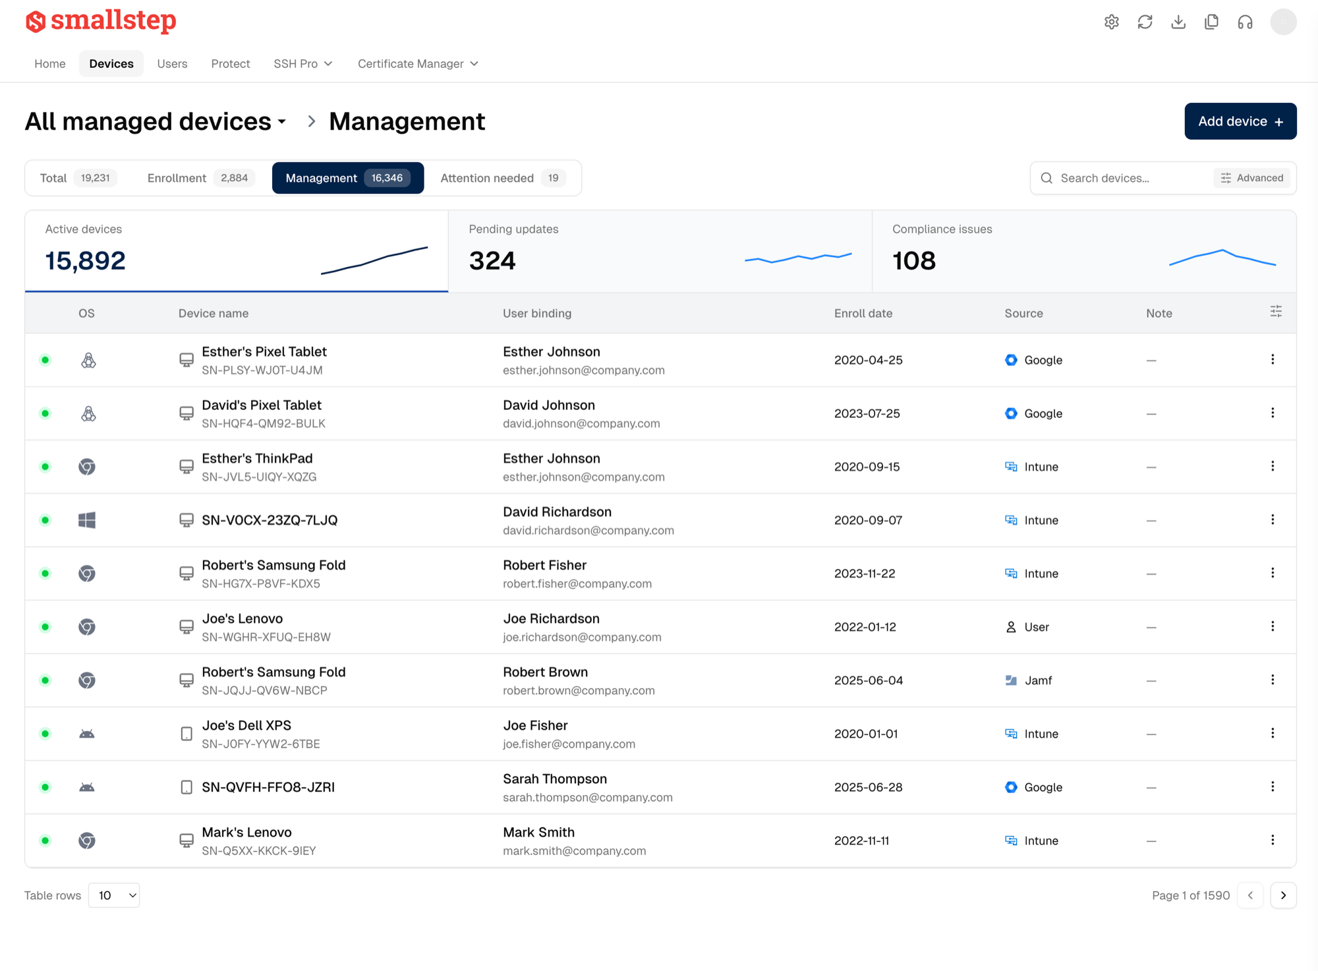This screenshot has height=971, width=1318.
Task: Click Robert's Samsung Fold SN-JQJJ-QV6W-NBCP row
Action: (x=660, y=680)
